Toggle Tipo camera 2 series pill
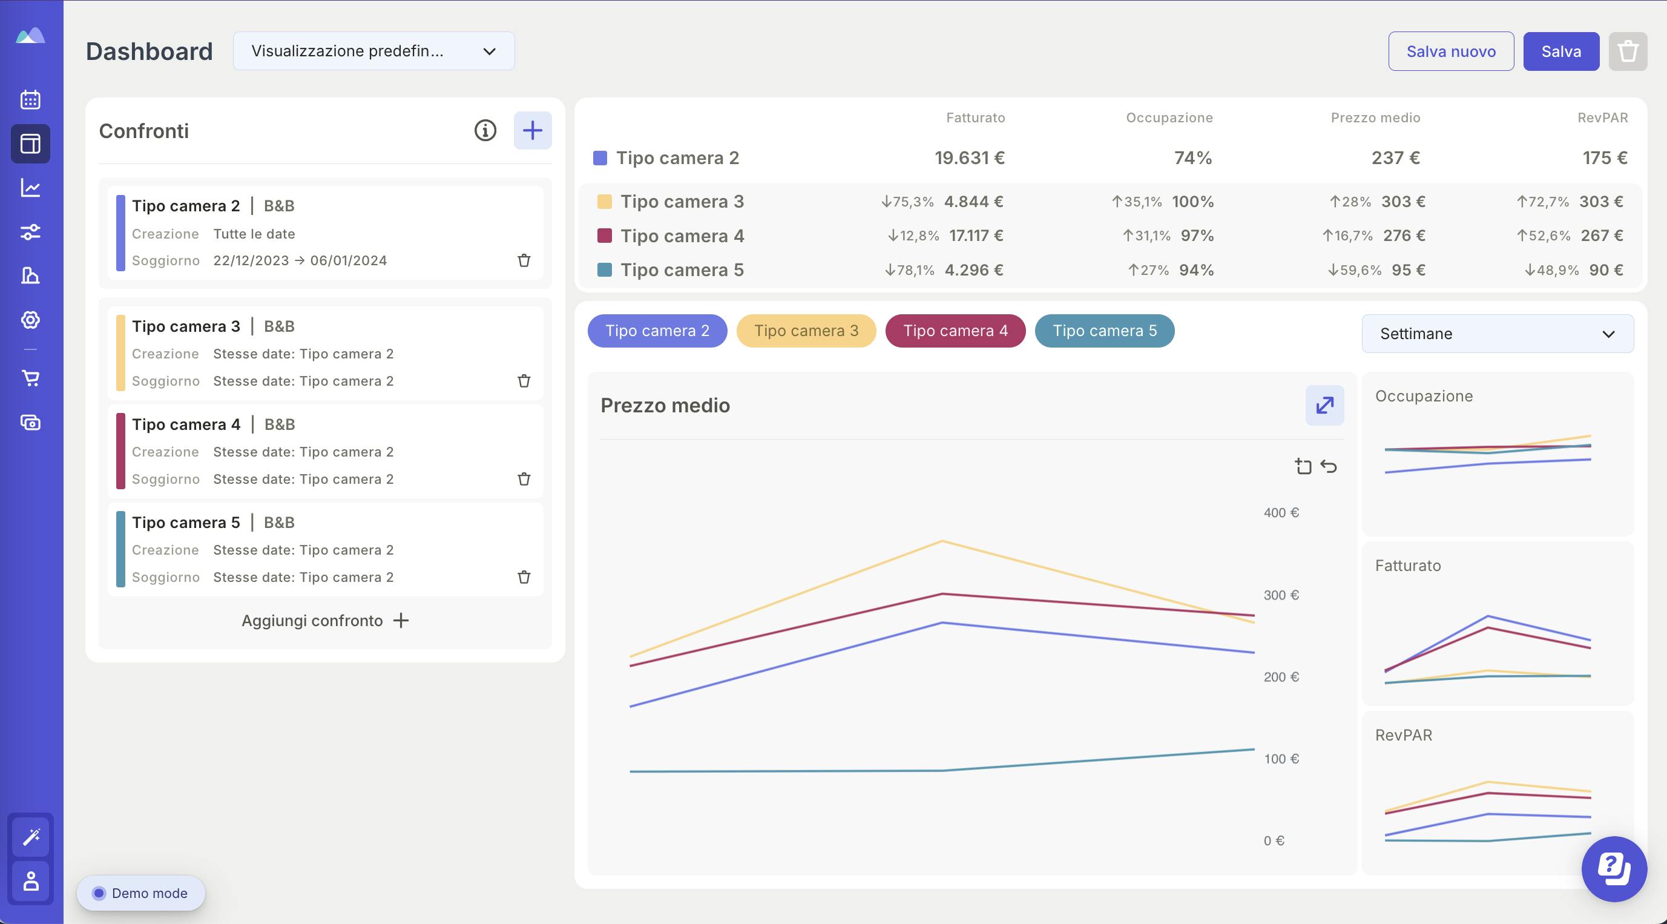 pos(657,331)
